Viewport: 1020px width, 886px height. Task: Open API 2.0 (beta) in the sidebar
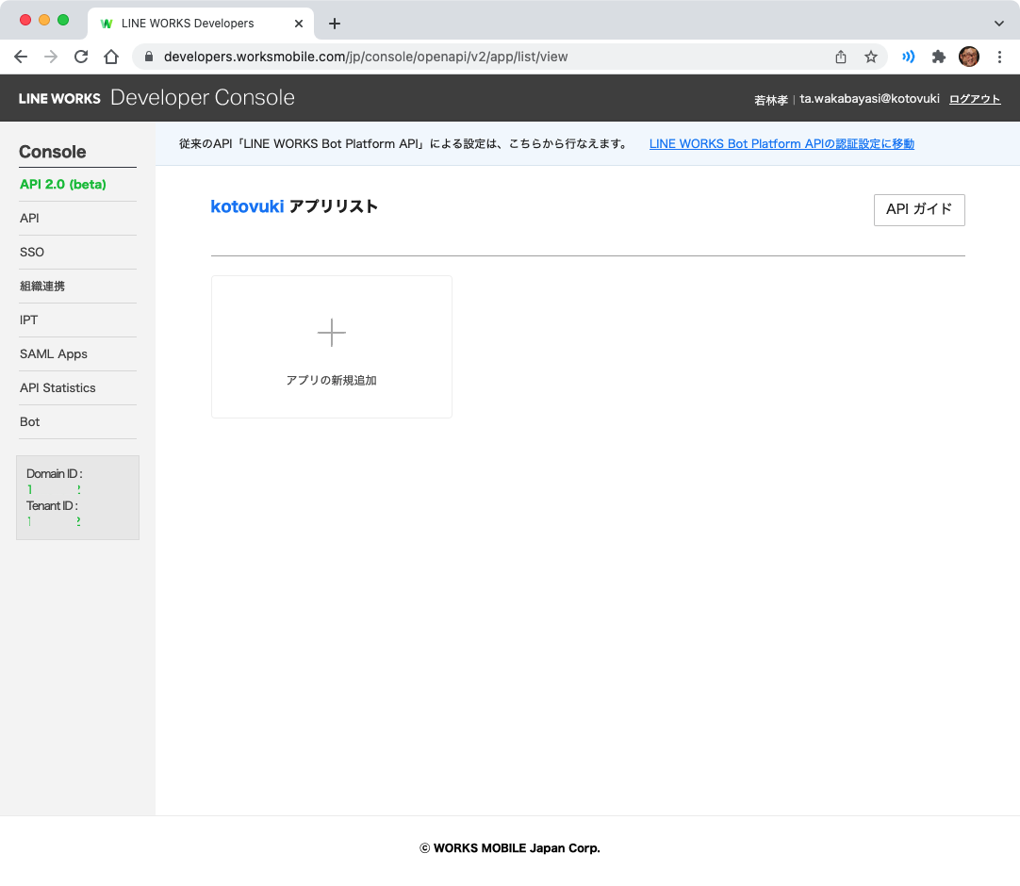(63, 184)
